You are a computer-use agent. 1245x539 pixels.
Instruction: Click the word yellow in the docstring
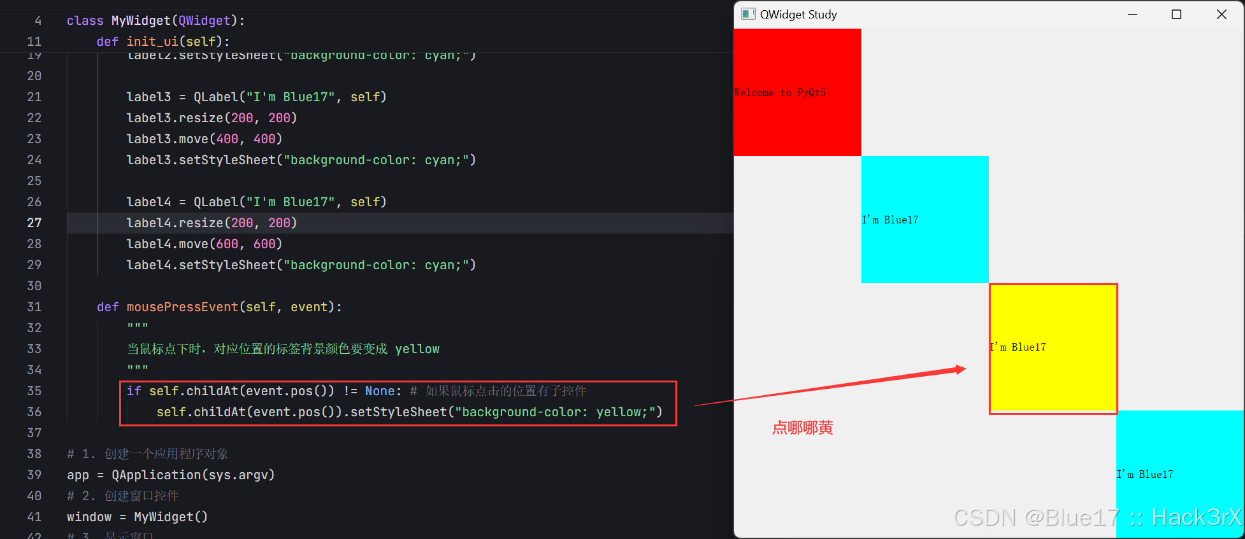tap(417, 349)
